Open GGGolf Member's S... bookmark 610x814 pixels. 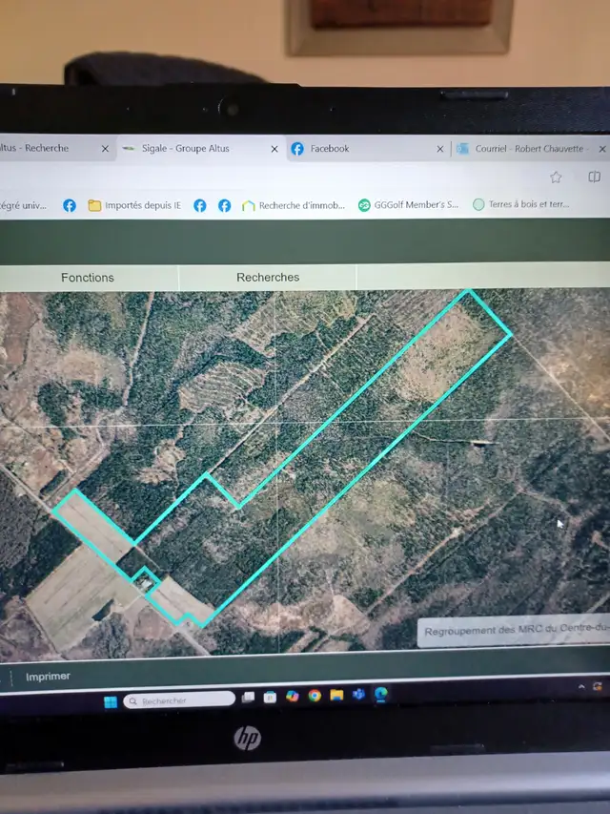408,205
